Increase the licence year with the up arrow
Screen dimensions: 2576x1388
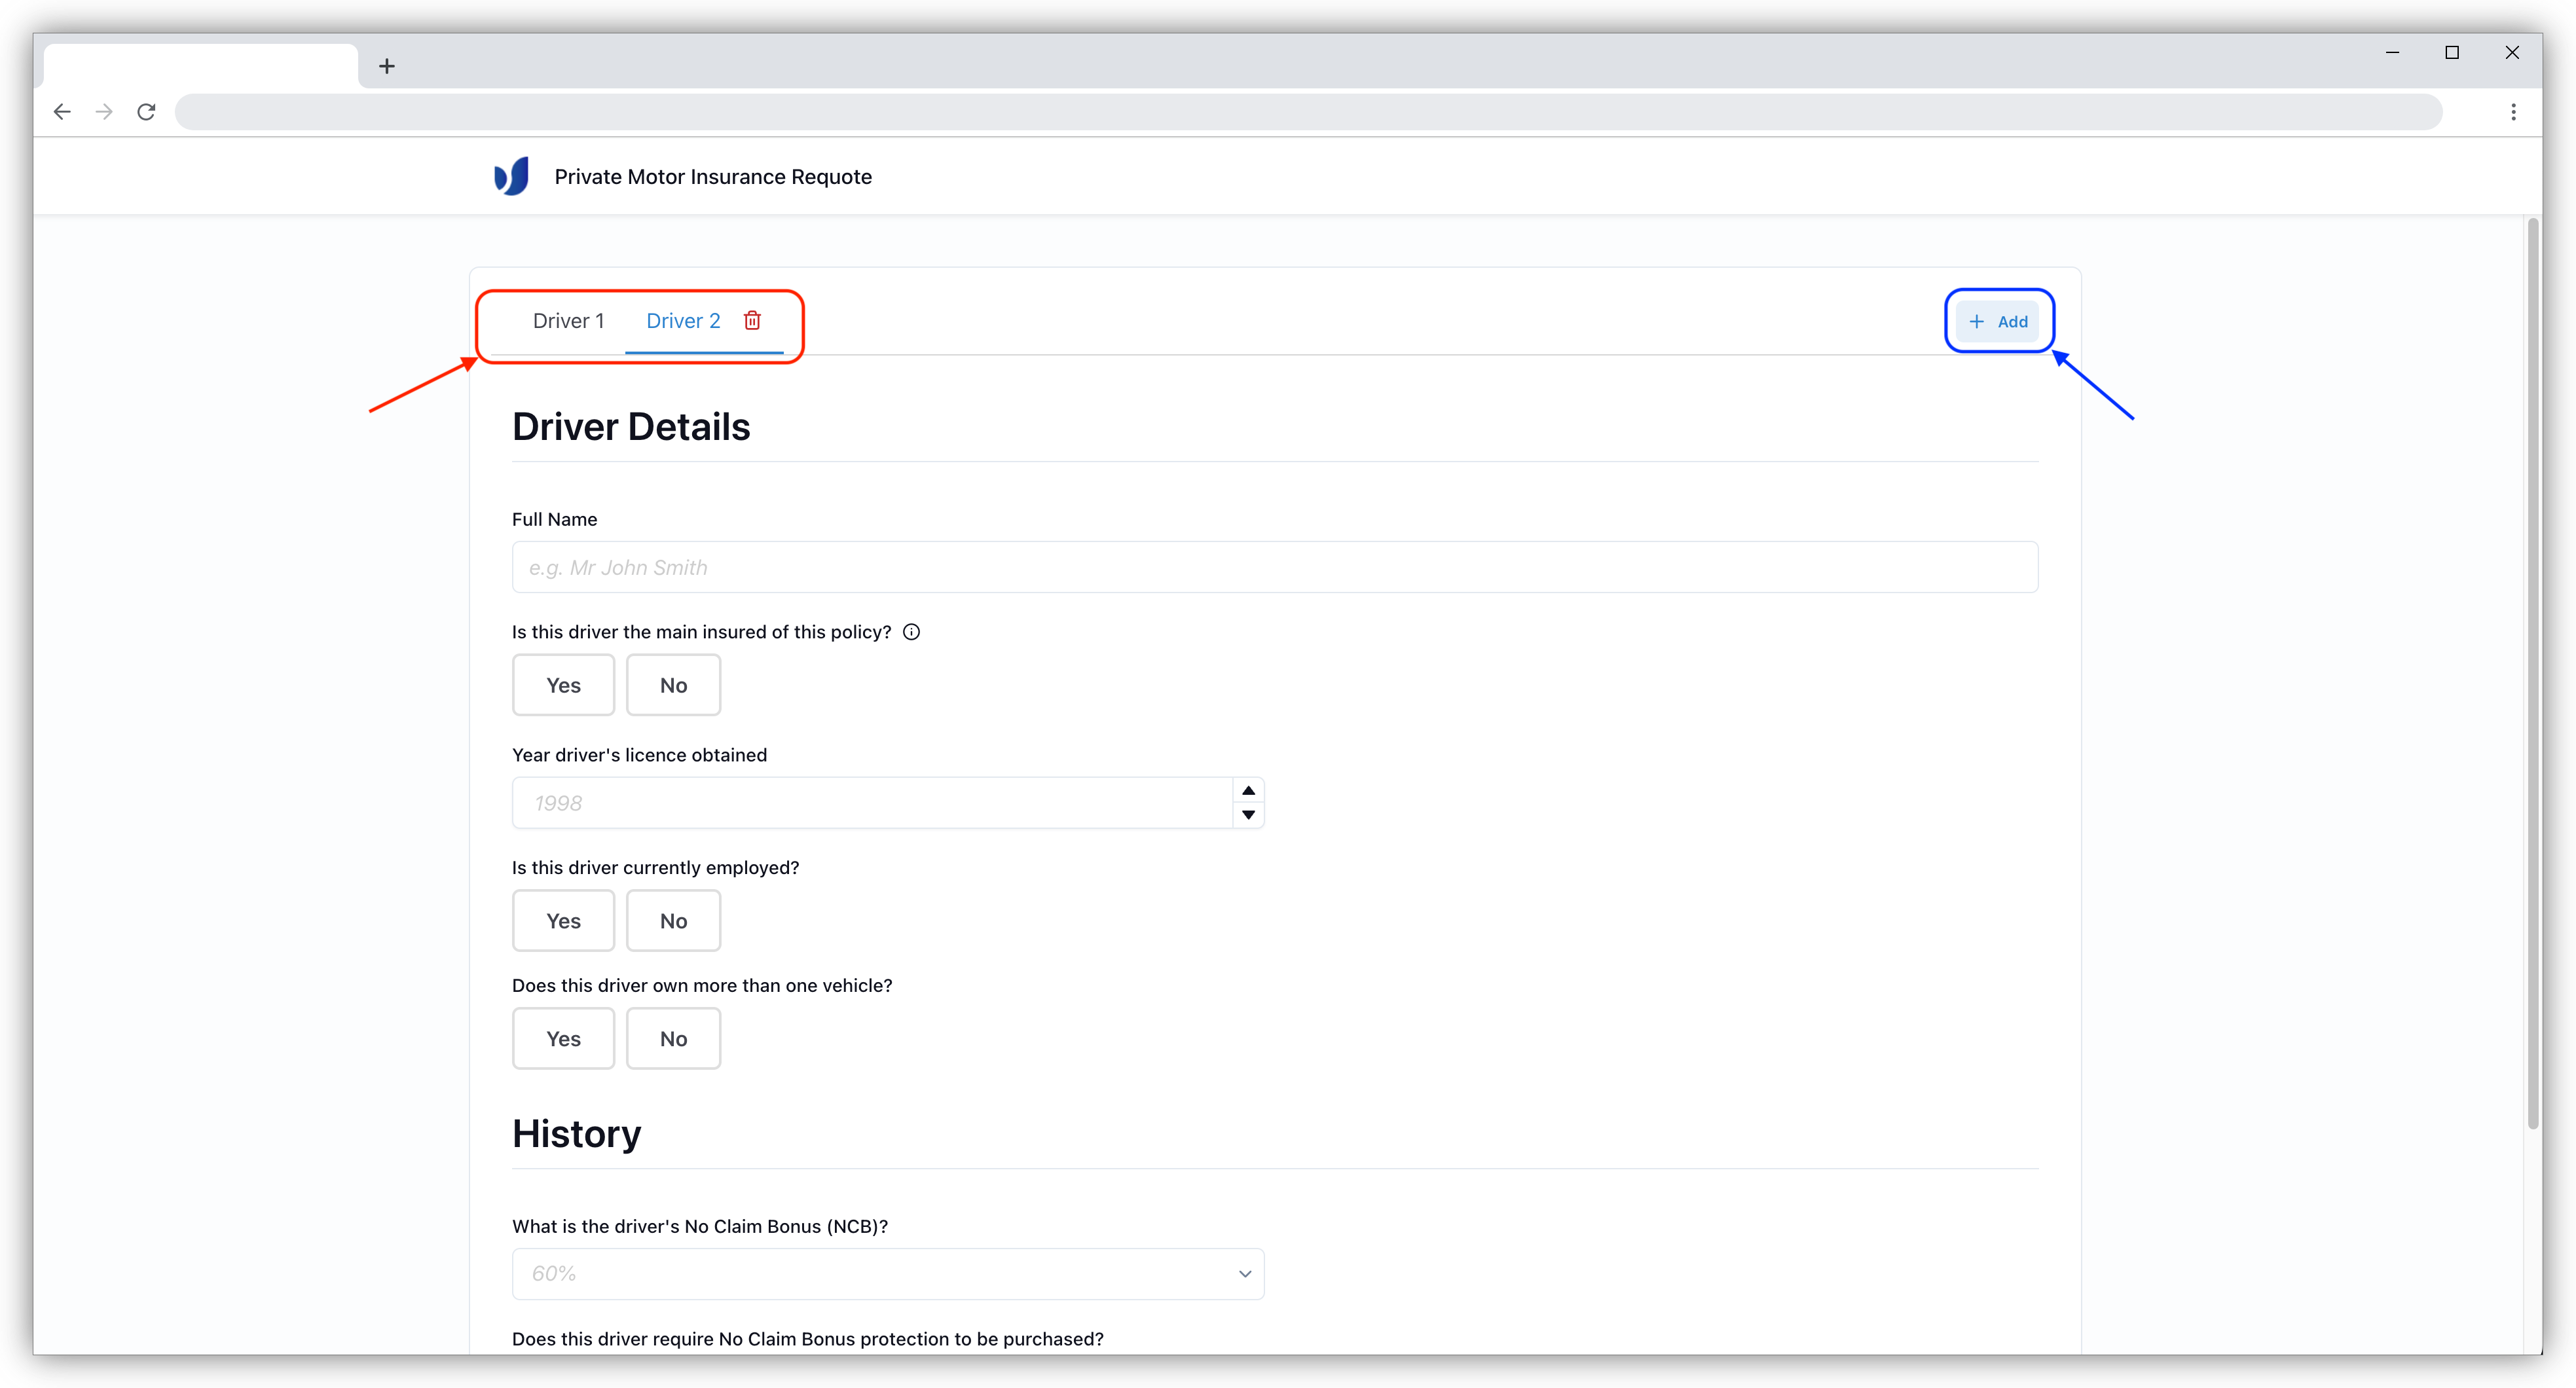coord(1247,790)
